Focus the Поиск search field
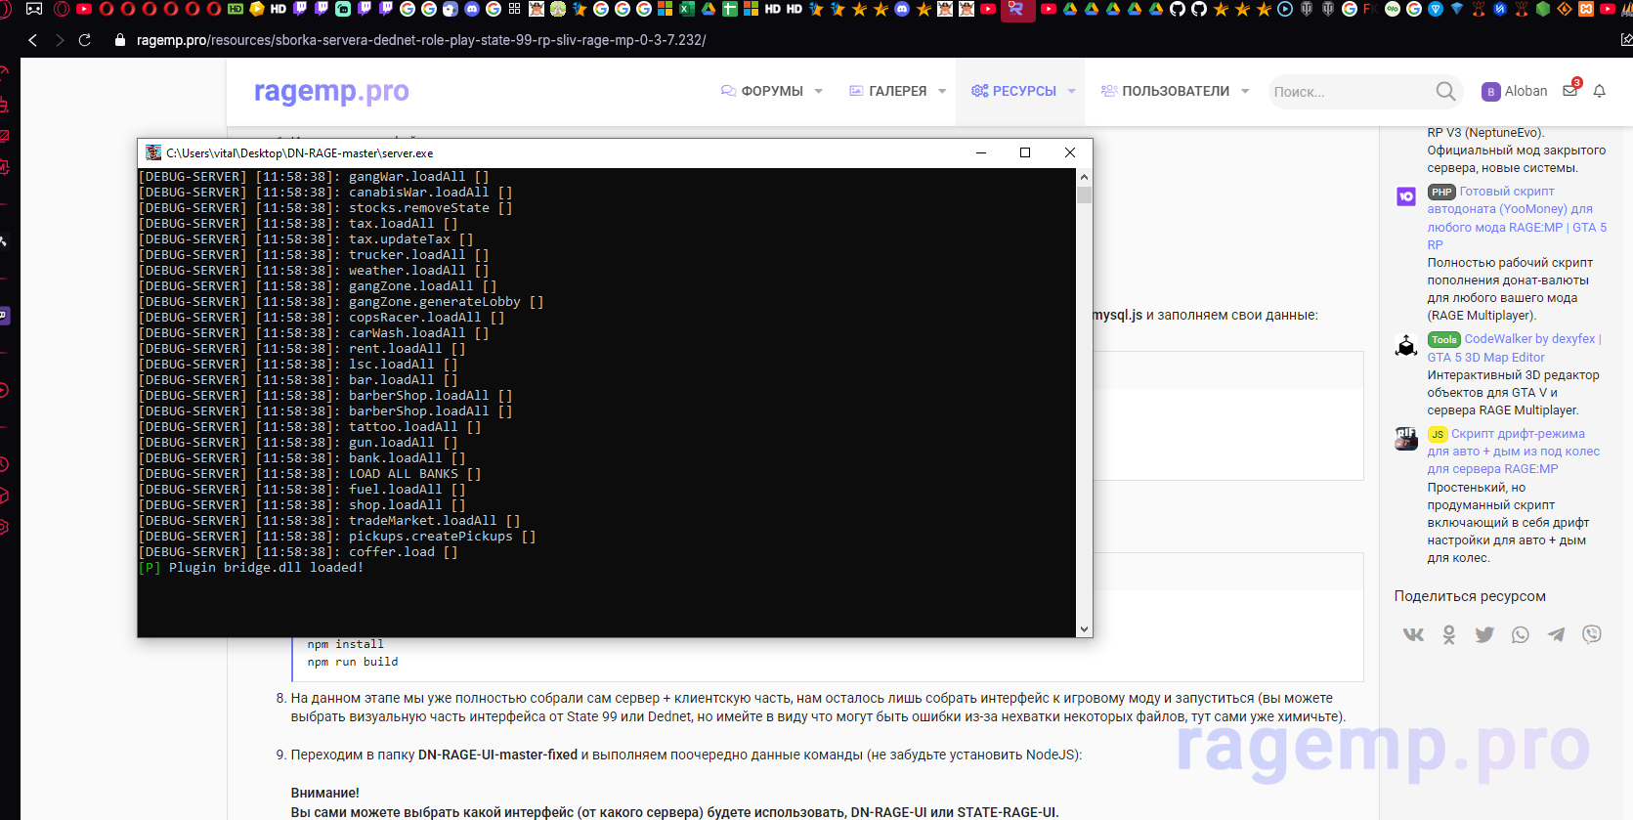The height and width of the screenshot is (820, 1633). coord(1349,92)
